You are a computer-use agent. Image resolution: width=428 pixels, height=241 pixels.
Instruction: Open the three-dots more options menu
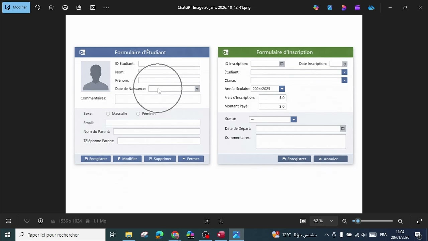[x=106, y=7]
